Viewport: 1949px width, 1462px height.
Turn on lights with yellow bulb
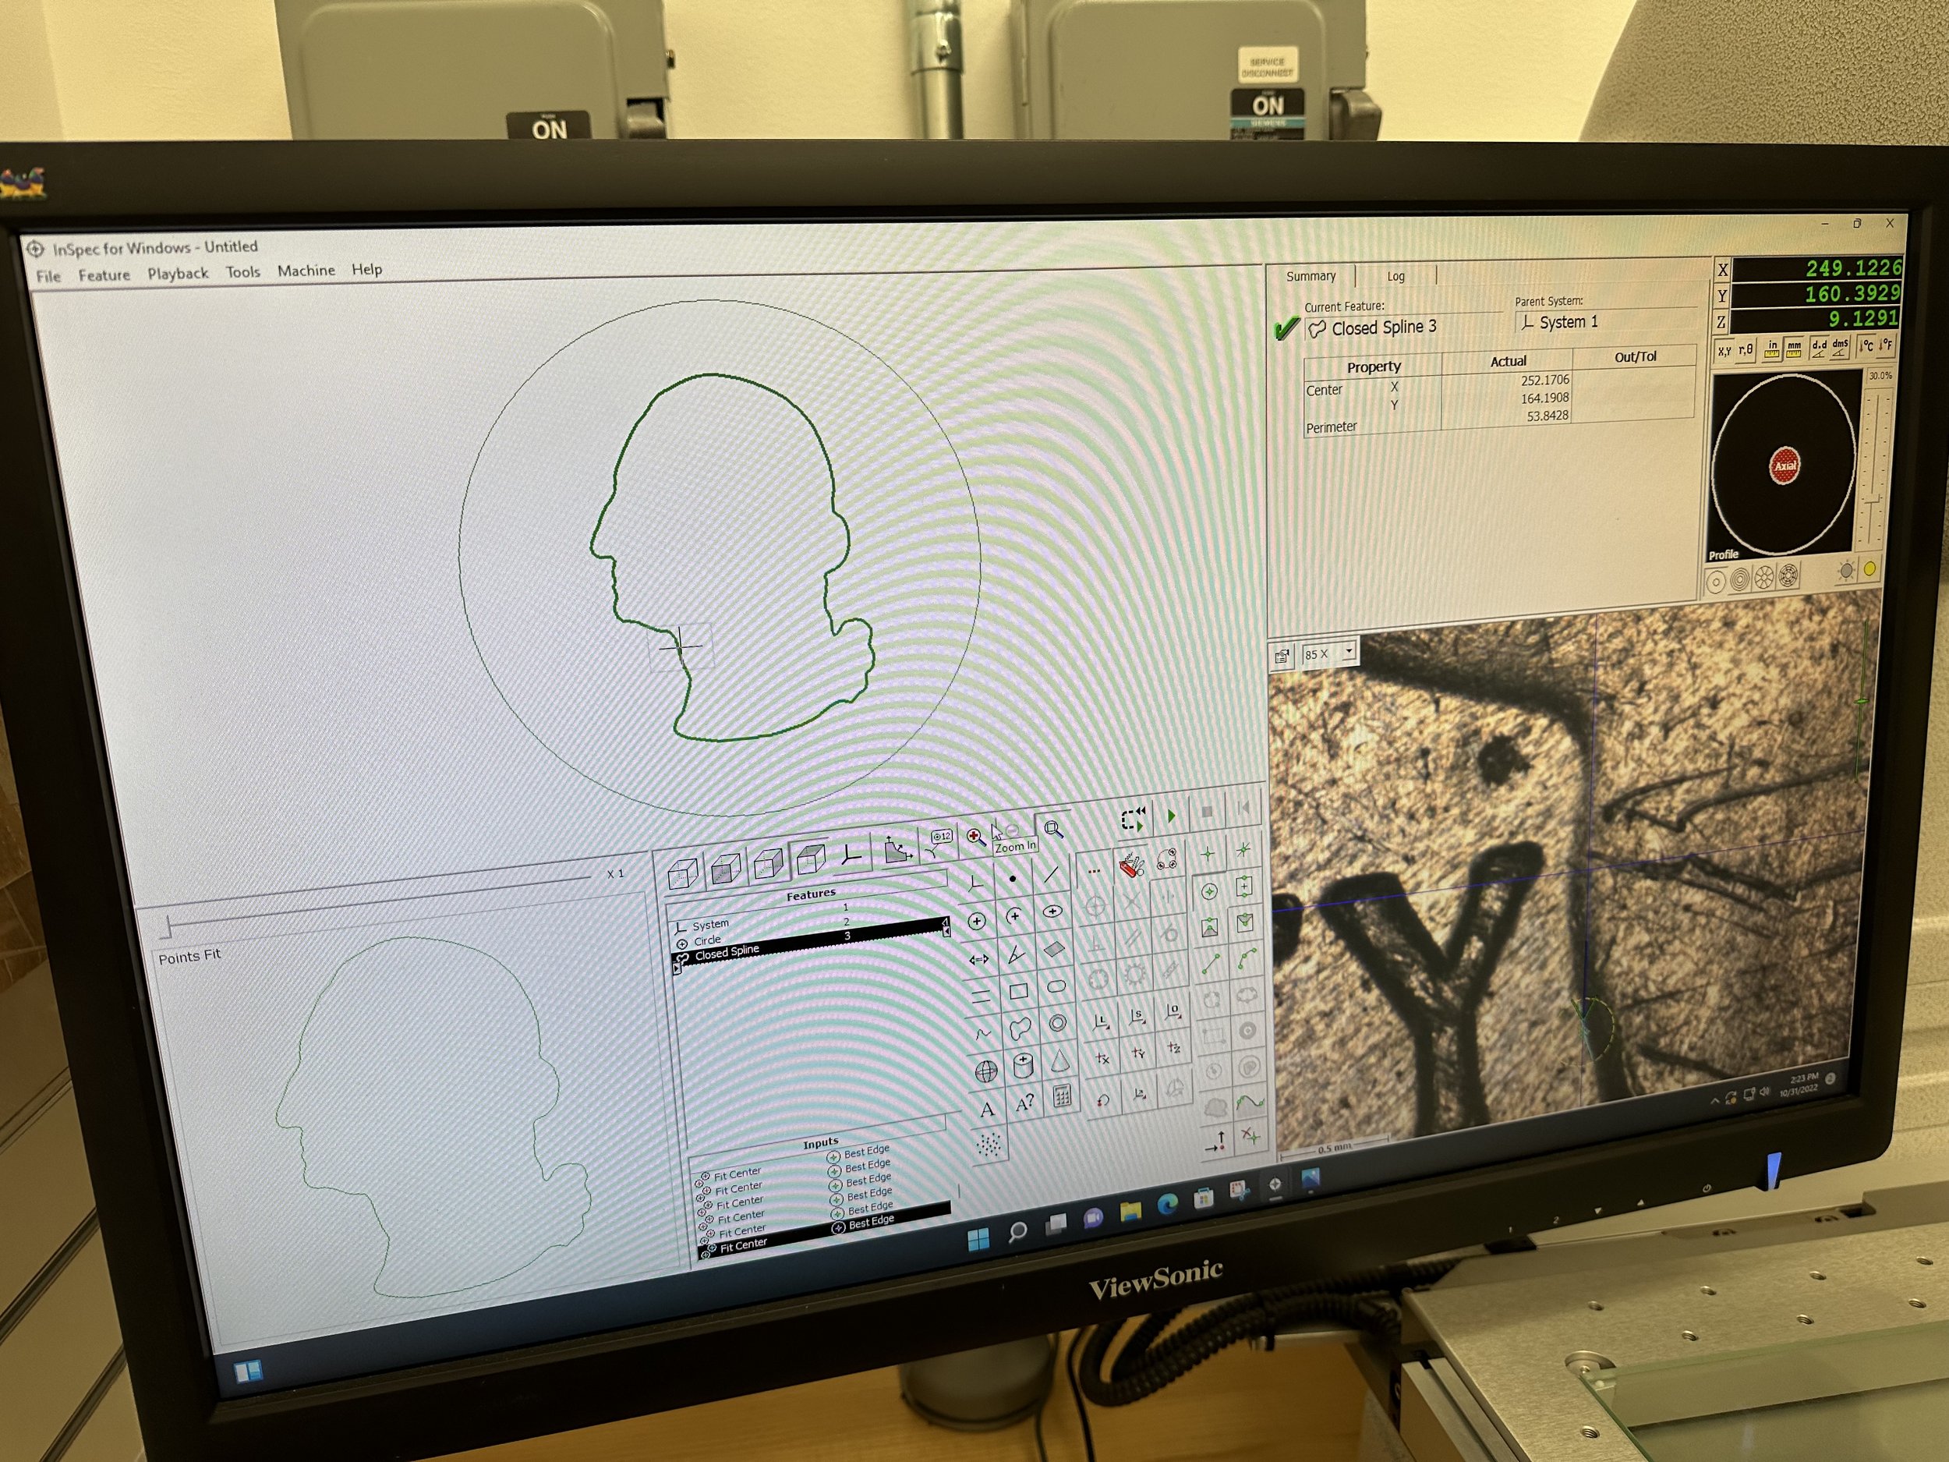(1869, 568)
